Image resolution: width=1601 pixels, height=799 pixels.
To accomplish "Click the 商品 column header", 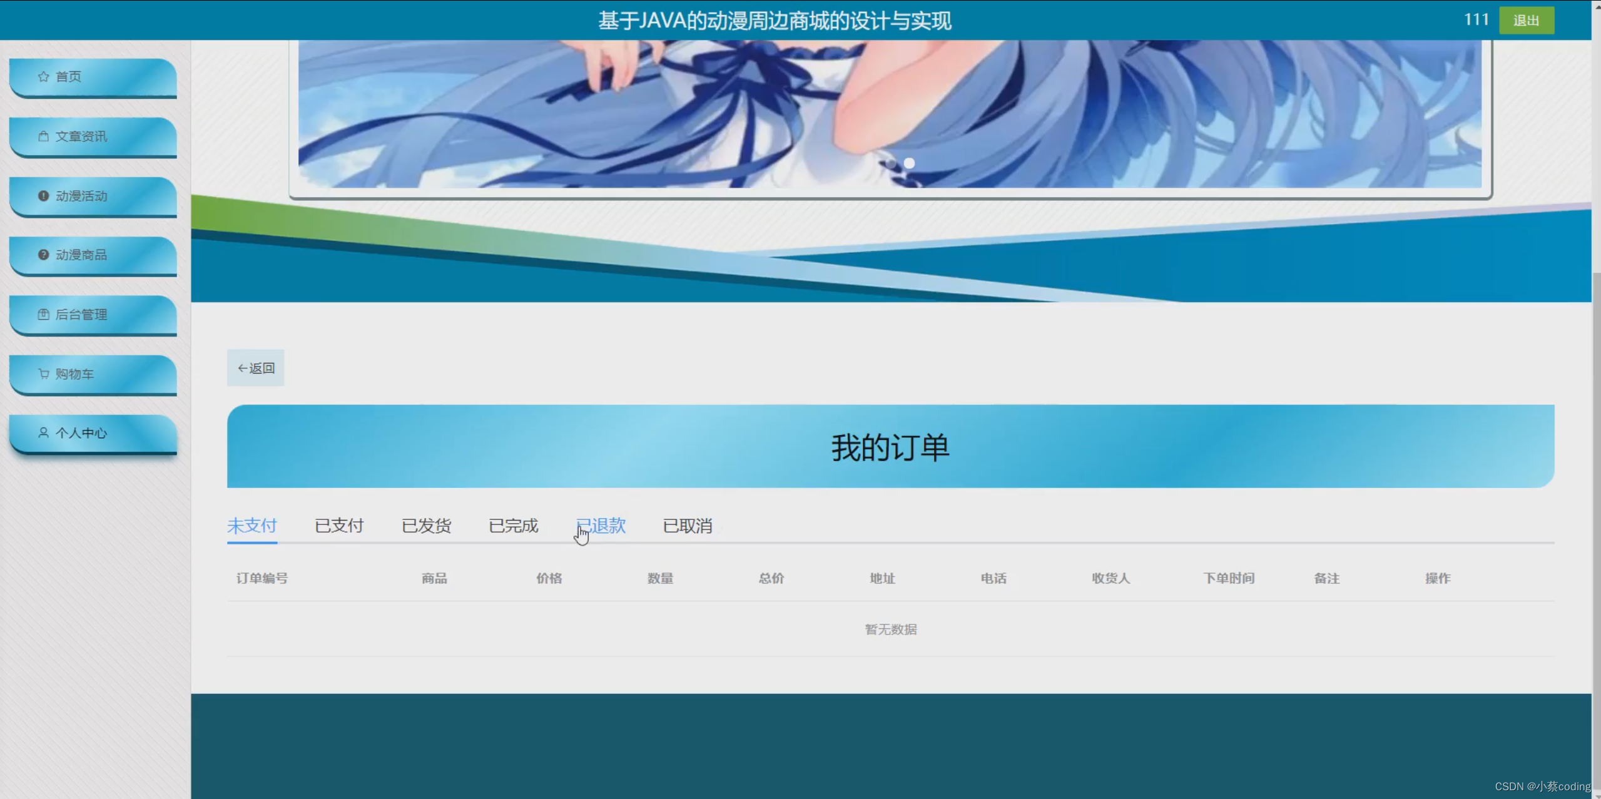I will (x=434, y=578).
